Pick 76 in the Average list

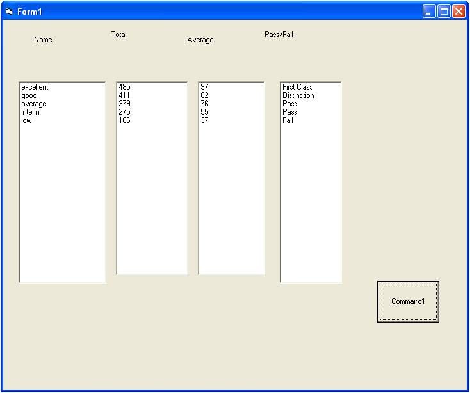(204, 104)
